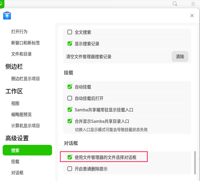The width and height of the screenshot is (200, 181).
Task: Enable 自动挂载后打开 checkbox
Action: click(70, 98)
